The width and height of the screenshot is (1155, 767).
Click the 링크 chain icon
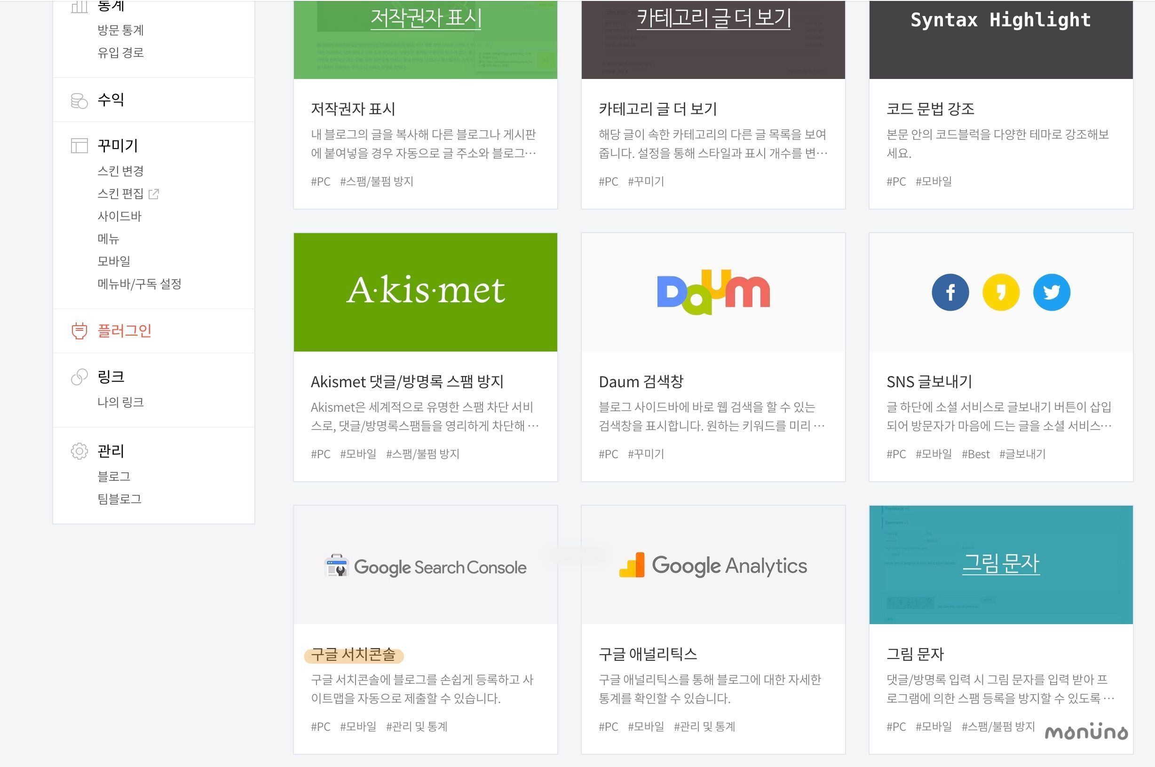[79, 377]
